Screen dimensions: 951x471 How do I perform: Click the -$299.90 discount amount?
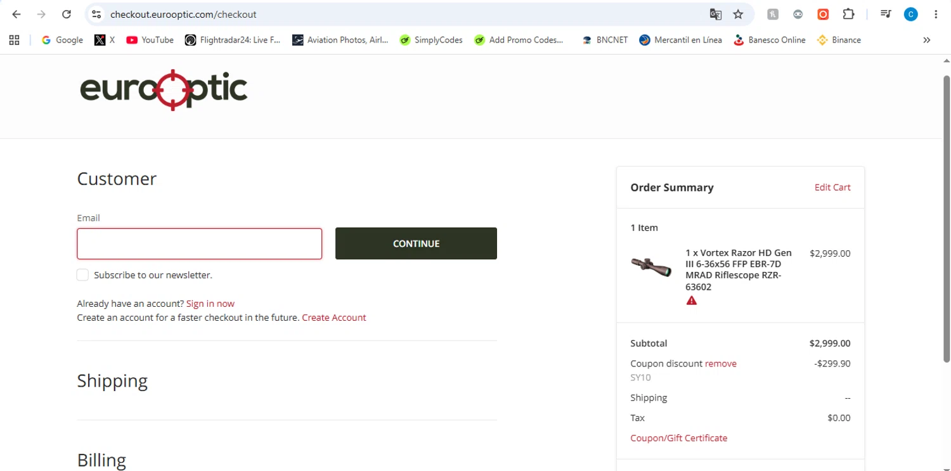pyautogui.click(x=832, y=363)
